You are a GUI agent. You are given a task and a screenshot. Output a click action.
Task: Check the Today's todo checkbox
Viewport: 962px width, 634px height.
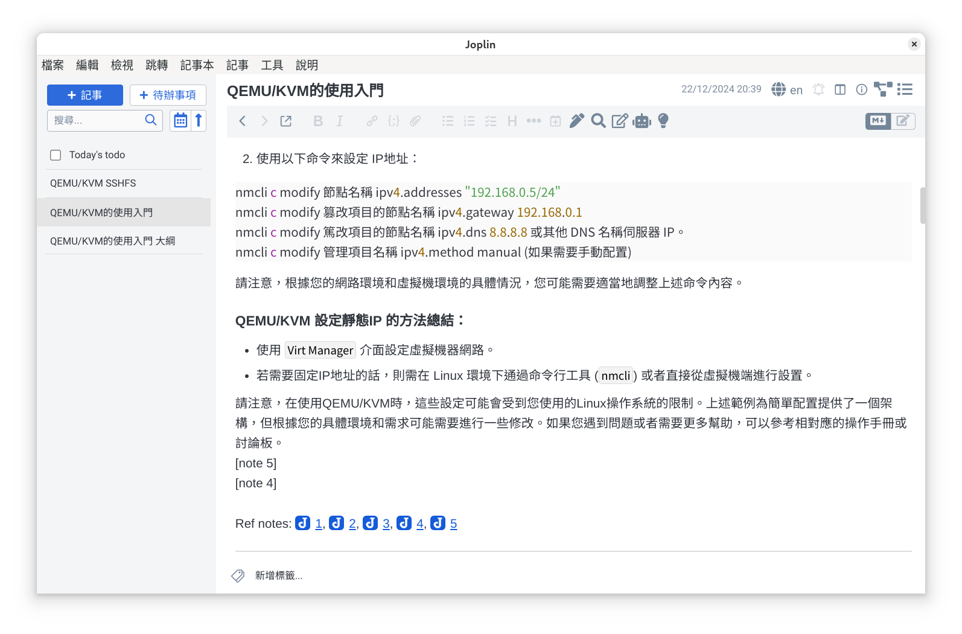coord(56,155)
